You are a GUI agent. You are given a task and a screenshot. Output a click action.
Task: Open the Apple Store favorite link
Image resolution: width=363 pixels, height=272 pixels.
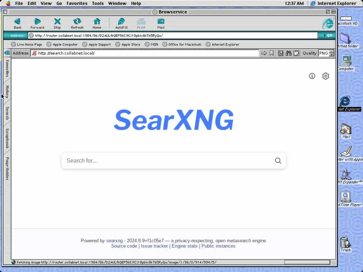point(128,44)
